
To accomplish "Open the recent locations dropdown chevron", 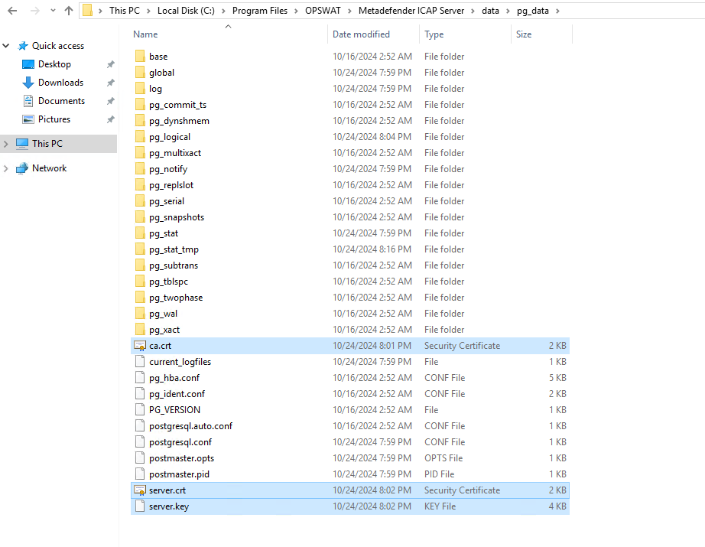I will click(x=53, y=11).
